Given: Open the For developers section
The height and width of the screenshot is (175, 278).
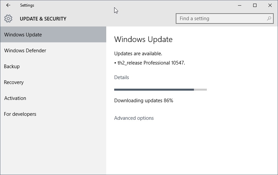Looking at the screenshot, I should 53,114.
